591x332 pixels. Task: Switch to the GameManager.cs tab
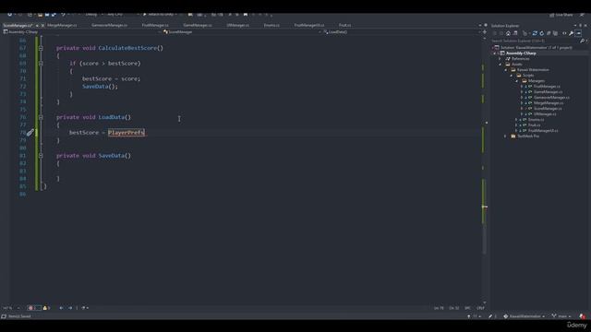coord(197,25)
